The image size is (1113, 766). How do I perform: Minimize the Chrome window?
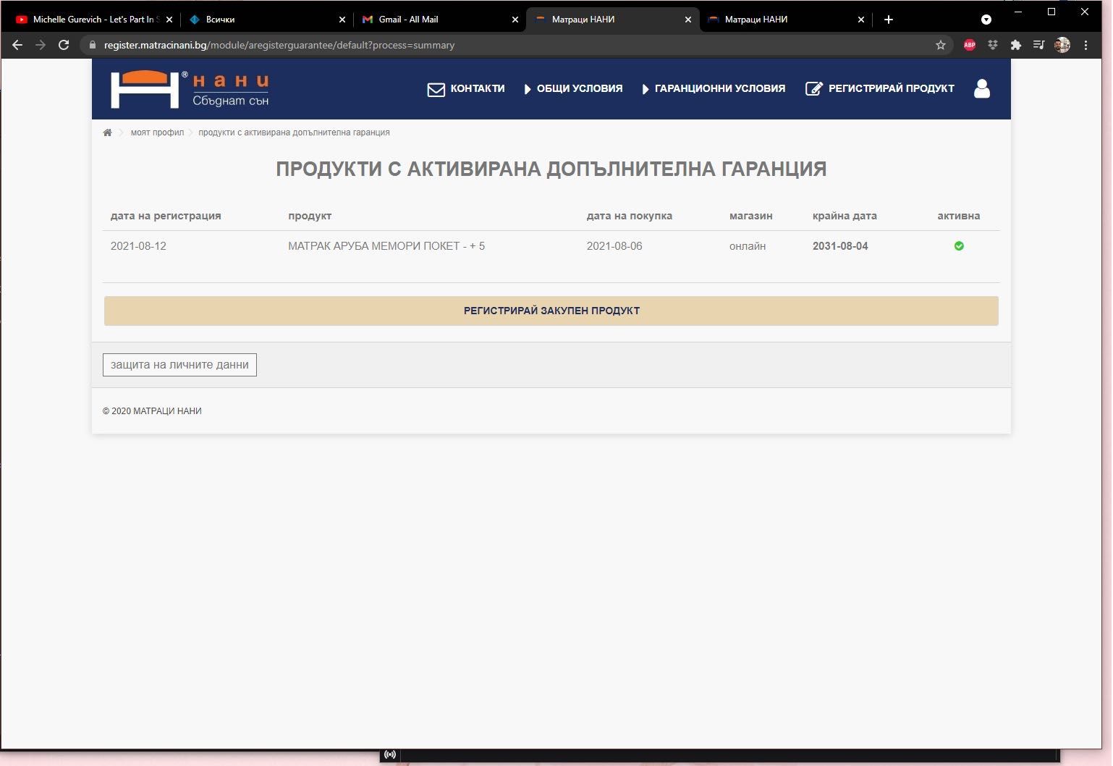[1018, 12]
